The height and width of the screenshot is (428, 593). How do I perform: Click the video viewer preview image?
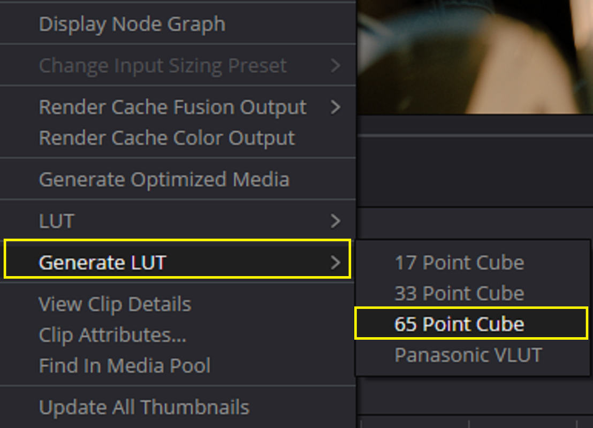click(x=475, y=57)
